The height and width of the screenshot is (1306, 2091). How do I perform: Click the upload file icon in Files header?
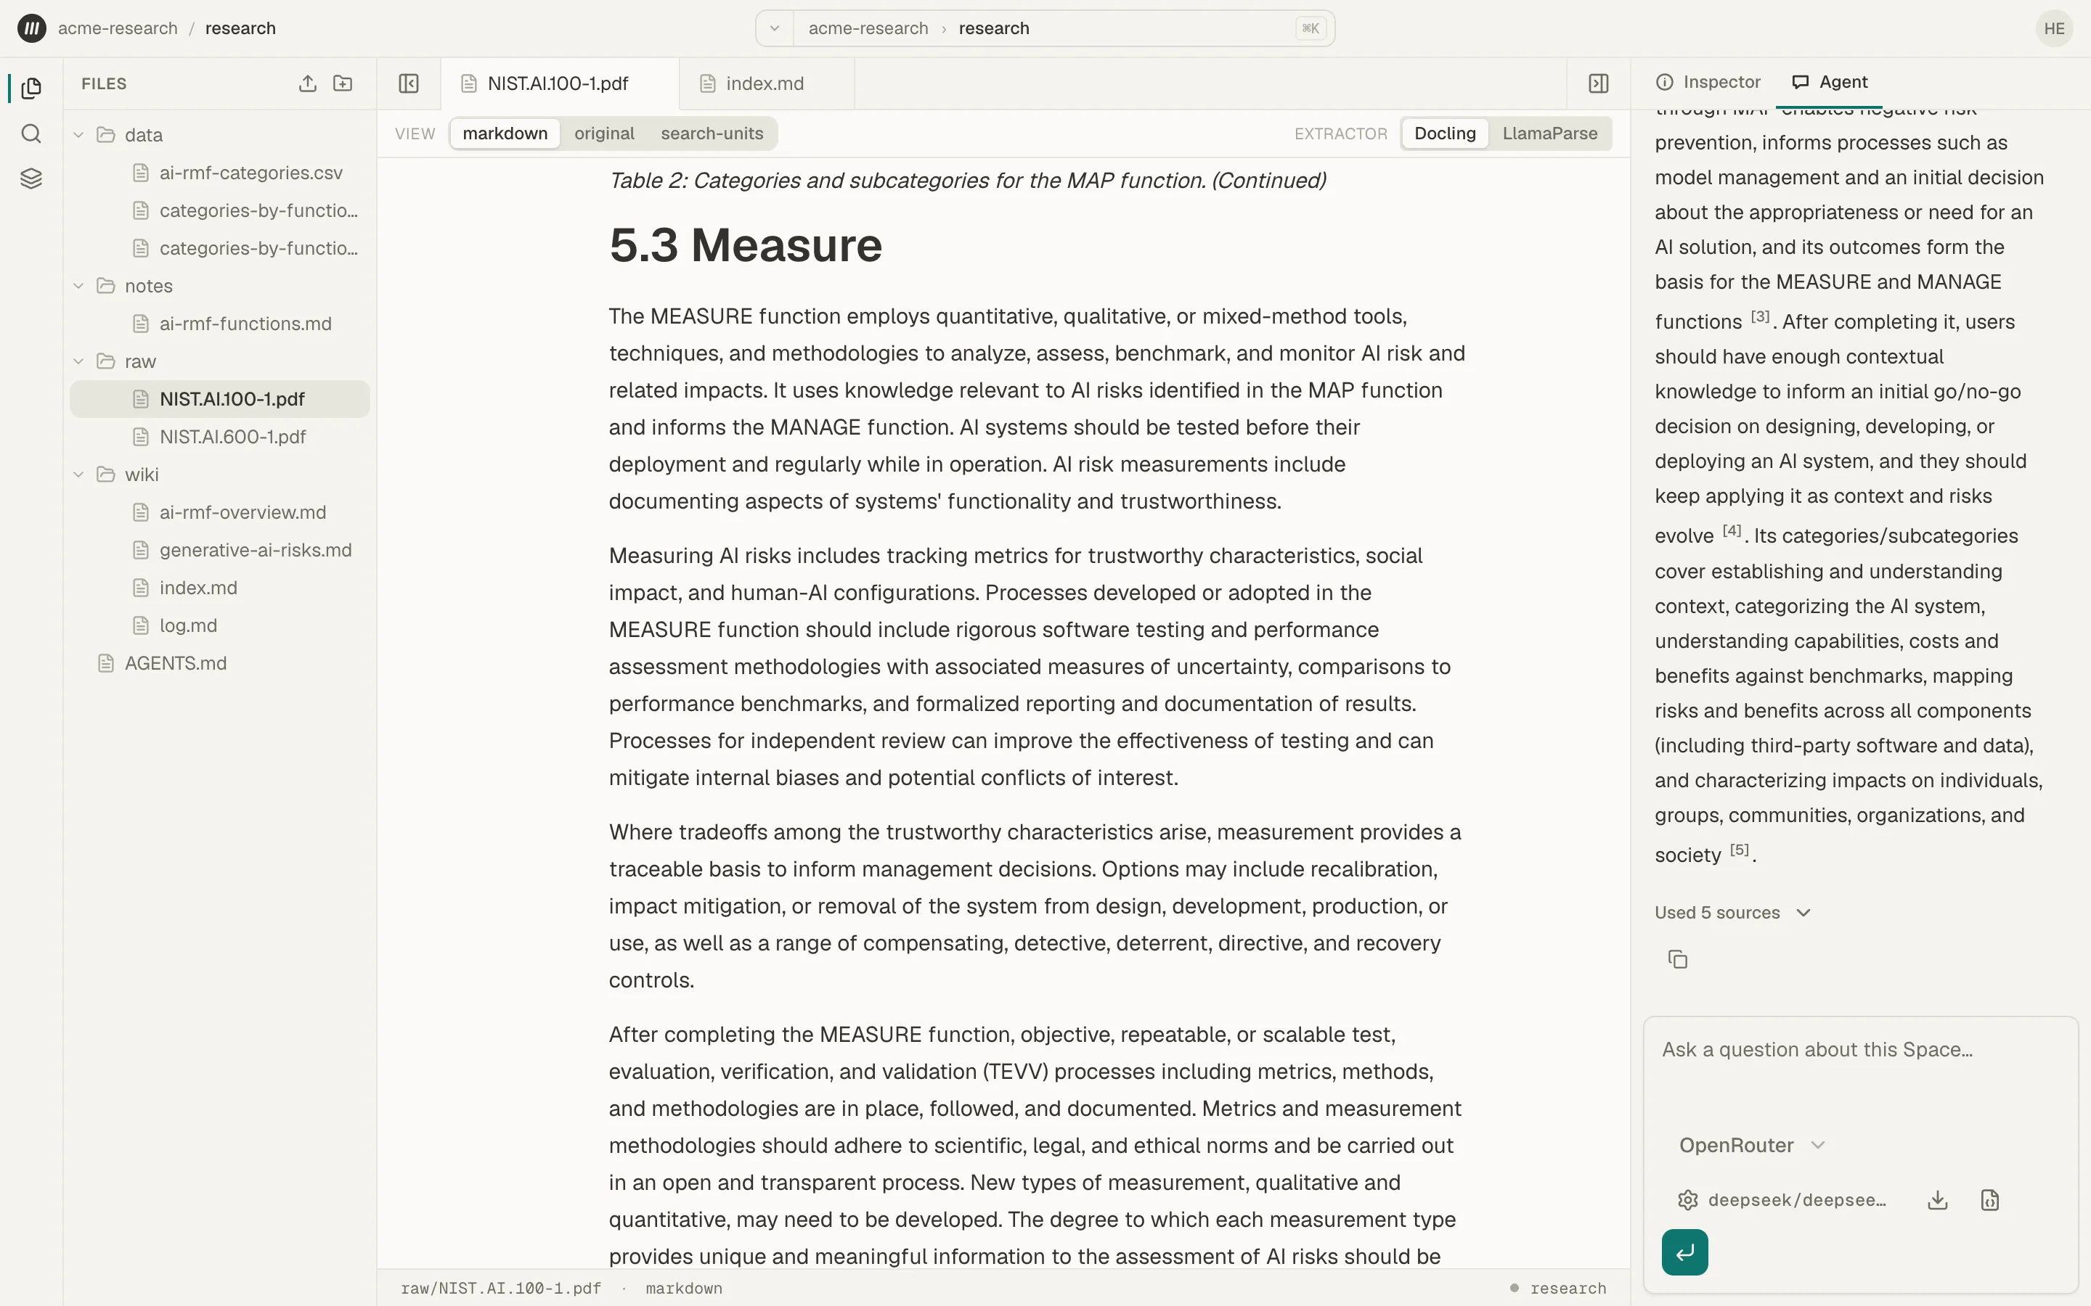tap(308, 83)
